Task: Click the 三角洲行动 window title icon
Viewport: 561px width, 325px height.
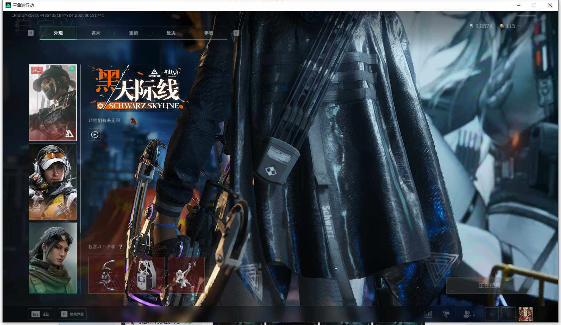Action: click(8, 5)
